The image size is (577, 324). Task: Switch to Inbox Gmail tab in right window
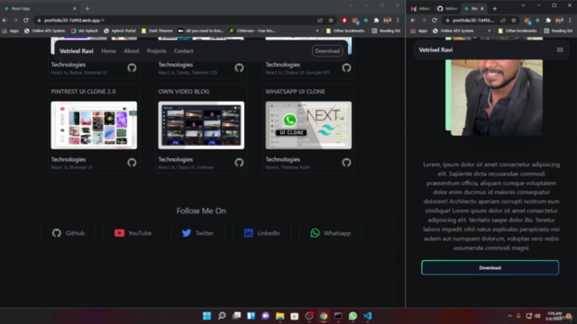point(421,8)
